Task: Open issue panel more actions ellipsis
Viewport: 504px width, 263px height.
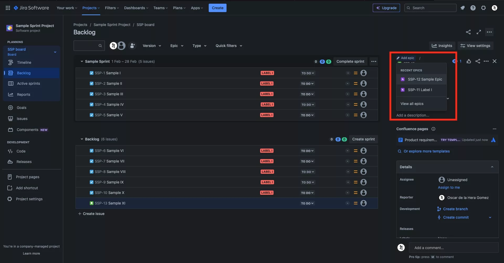Action: click(x=486, y=61)
